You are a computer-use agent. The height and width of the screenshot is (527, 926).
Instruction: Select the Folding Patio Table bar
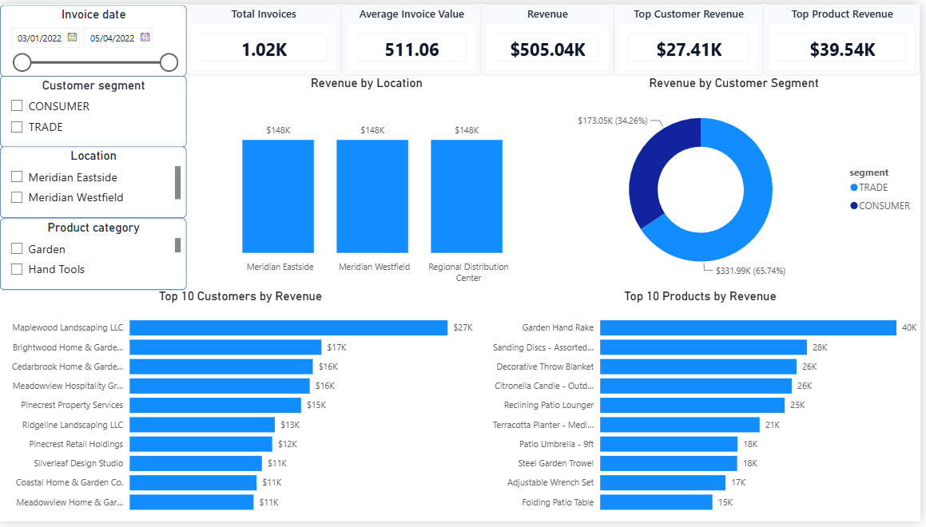click(x=656, y=501)
